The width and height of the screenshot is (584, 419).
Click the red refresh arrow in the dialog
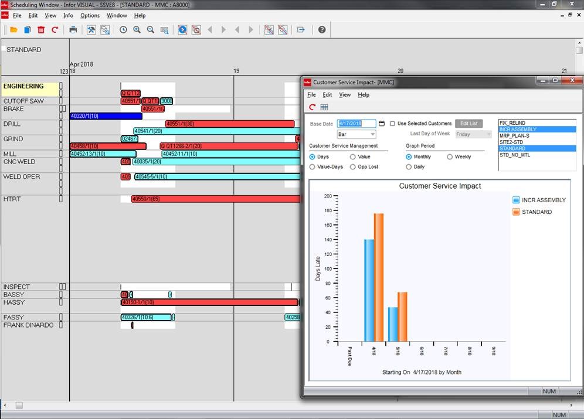pyautogui.click(x=312, y=107)
